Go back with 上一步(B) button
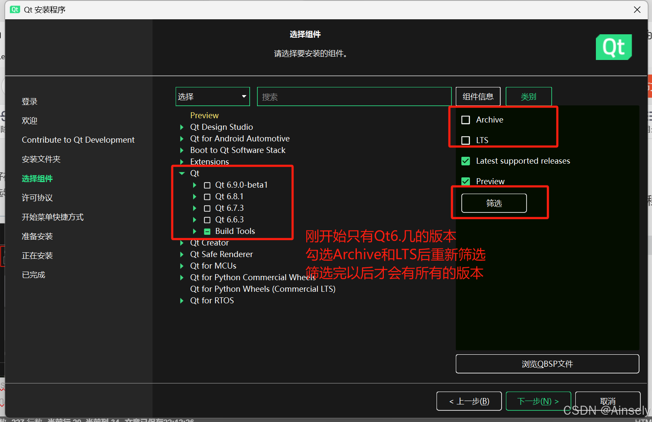Screen dimensions: 652x422 (470, 401)
